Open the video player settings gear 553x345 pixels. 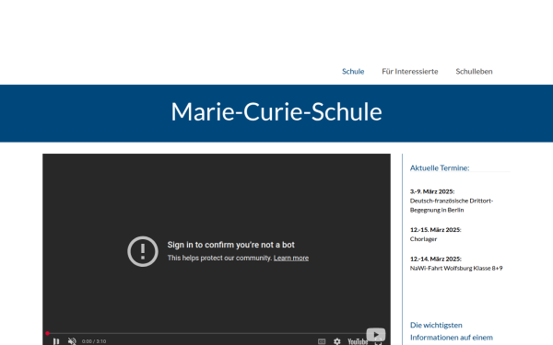click(x=337, y=341)
